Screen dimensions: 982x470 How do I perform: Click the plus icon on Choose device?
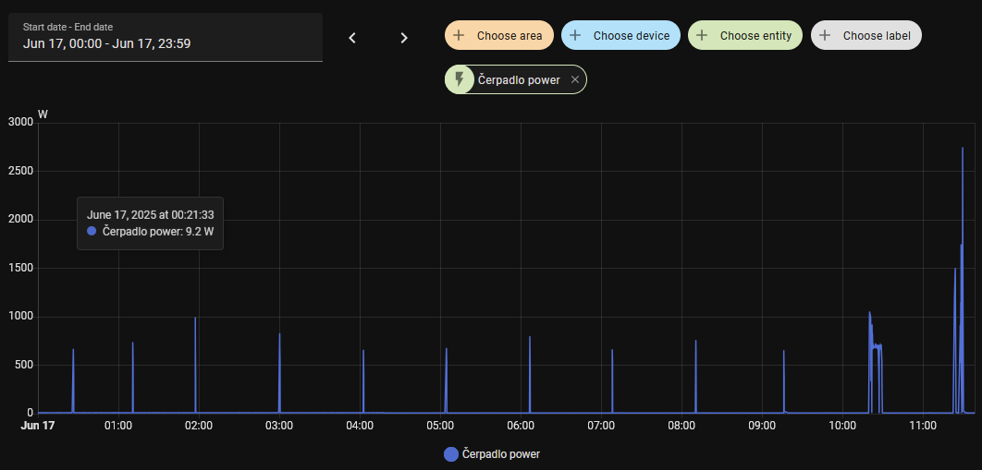pyautogui.click(x=575, y=35)
